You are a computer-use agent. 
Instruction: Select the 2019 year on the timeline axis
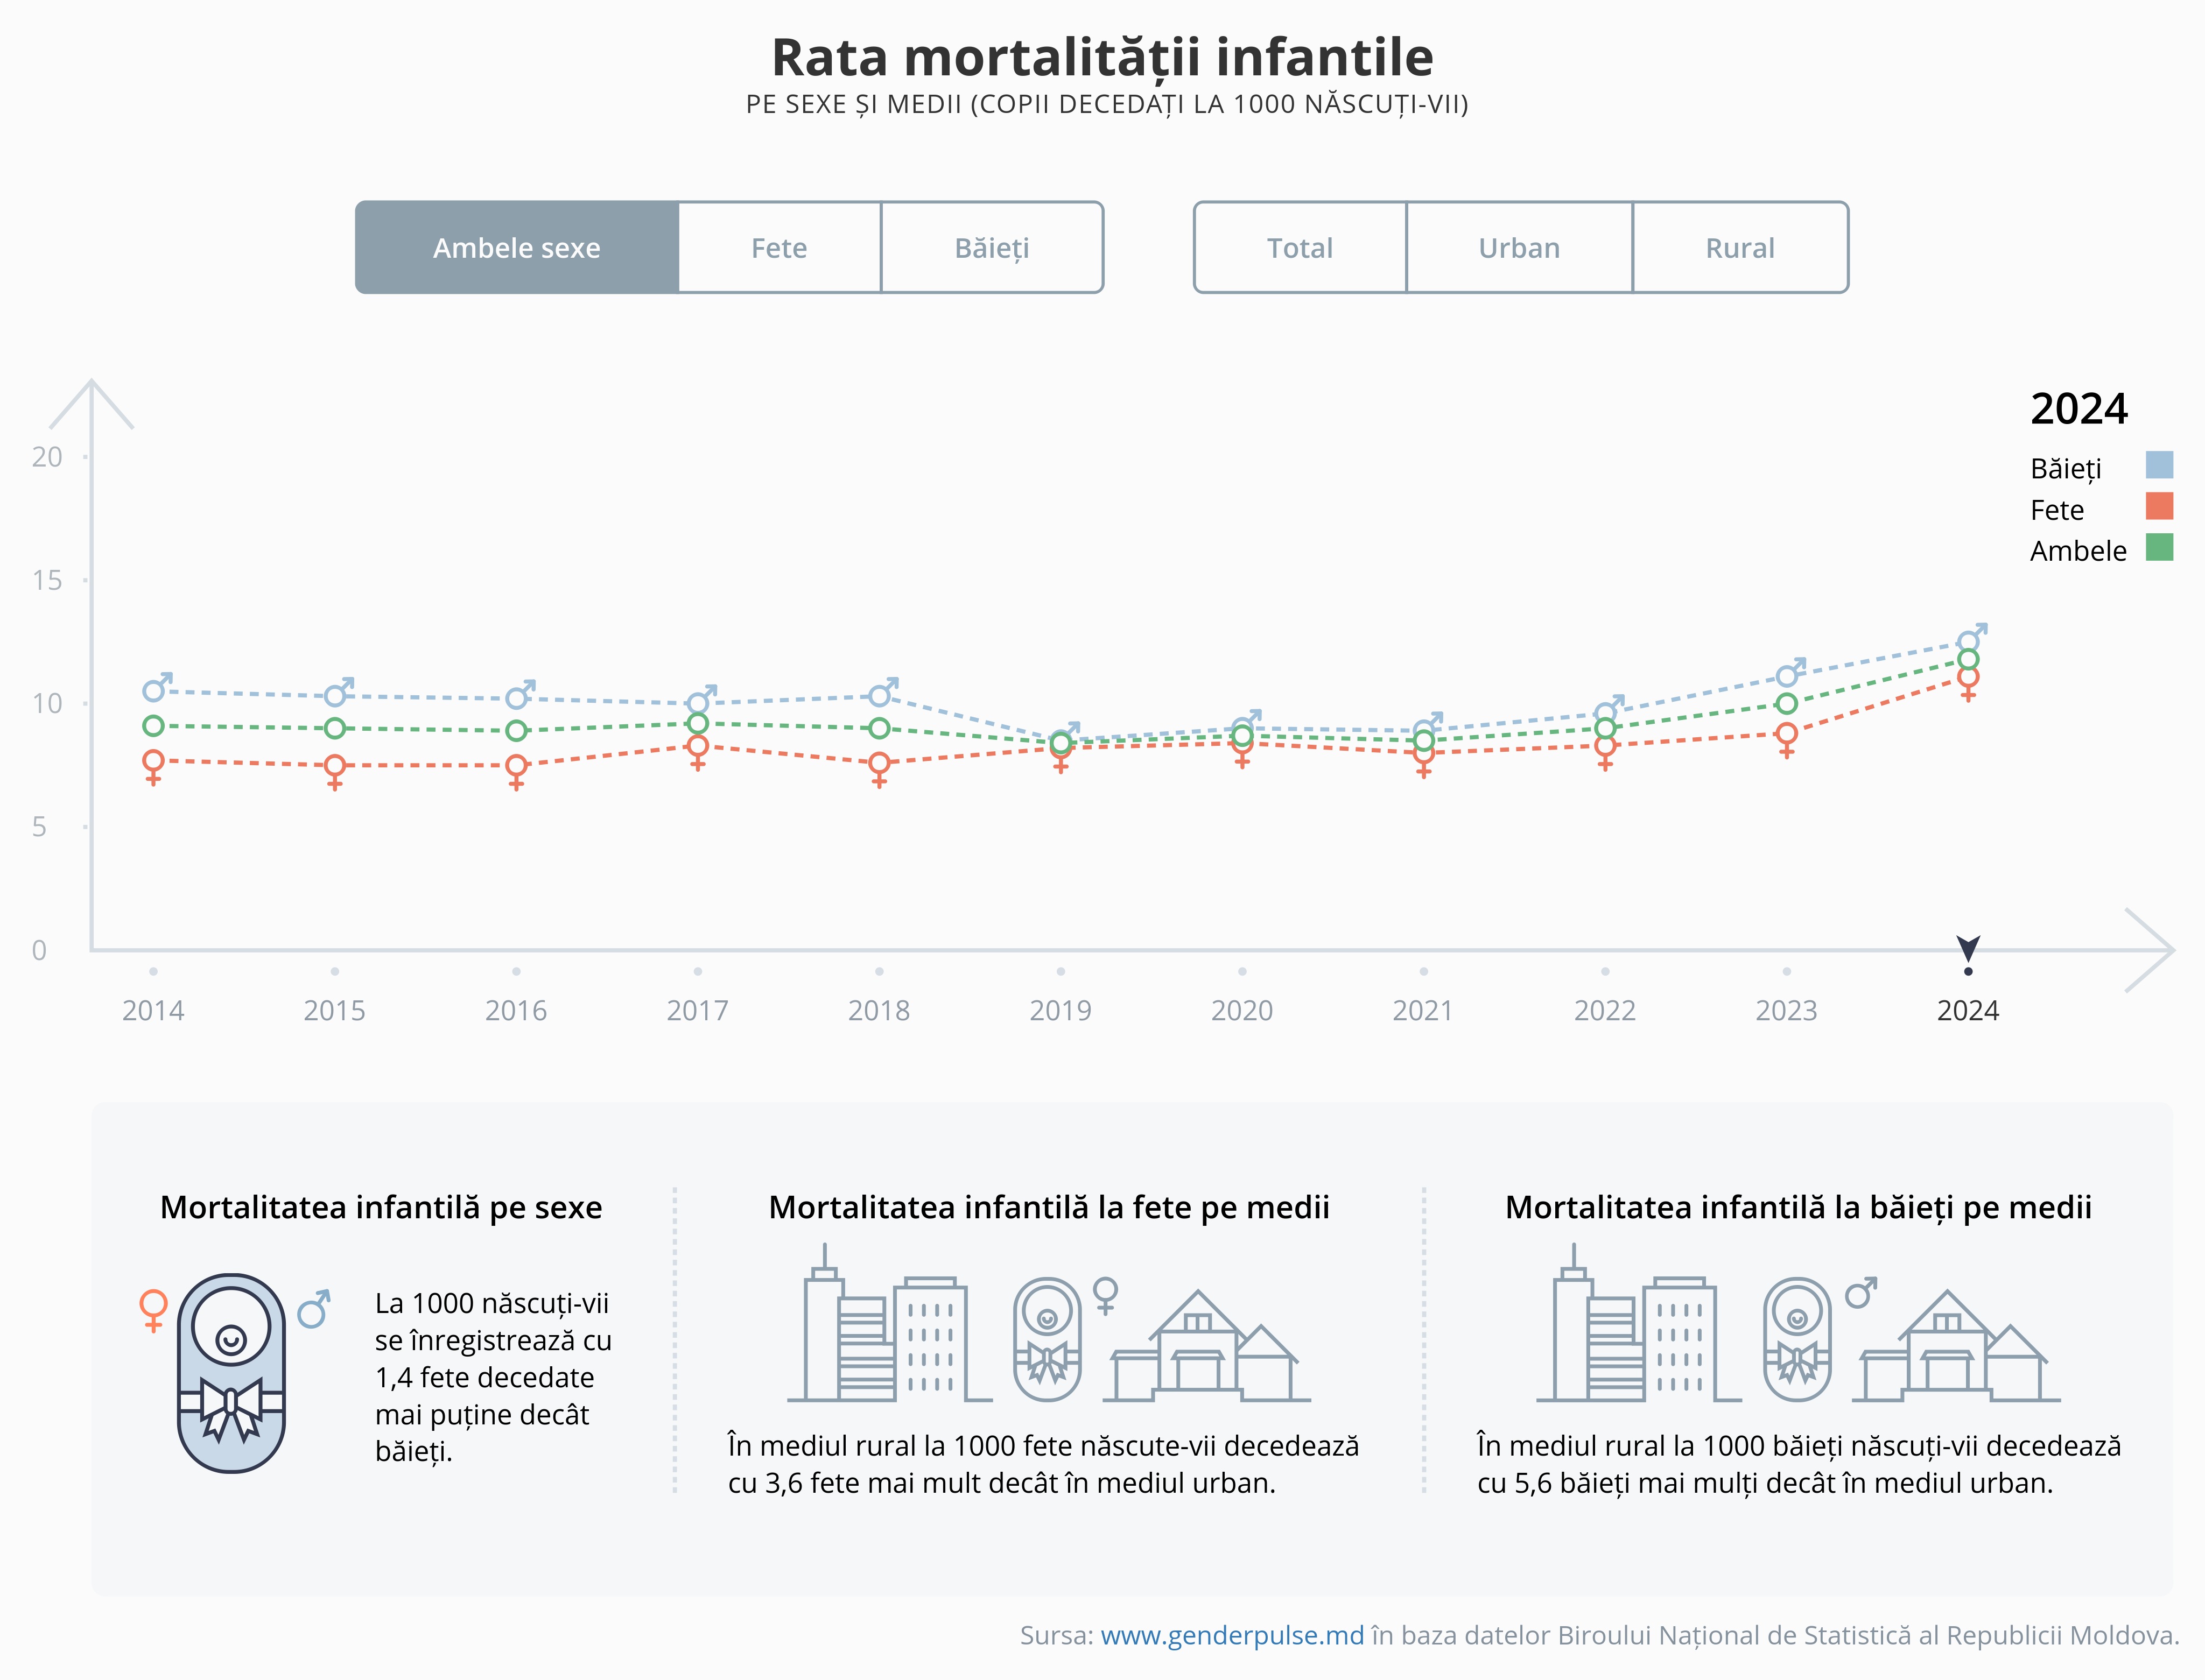pos(1061,1010)
